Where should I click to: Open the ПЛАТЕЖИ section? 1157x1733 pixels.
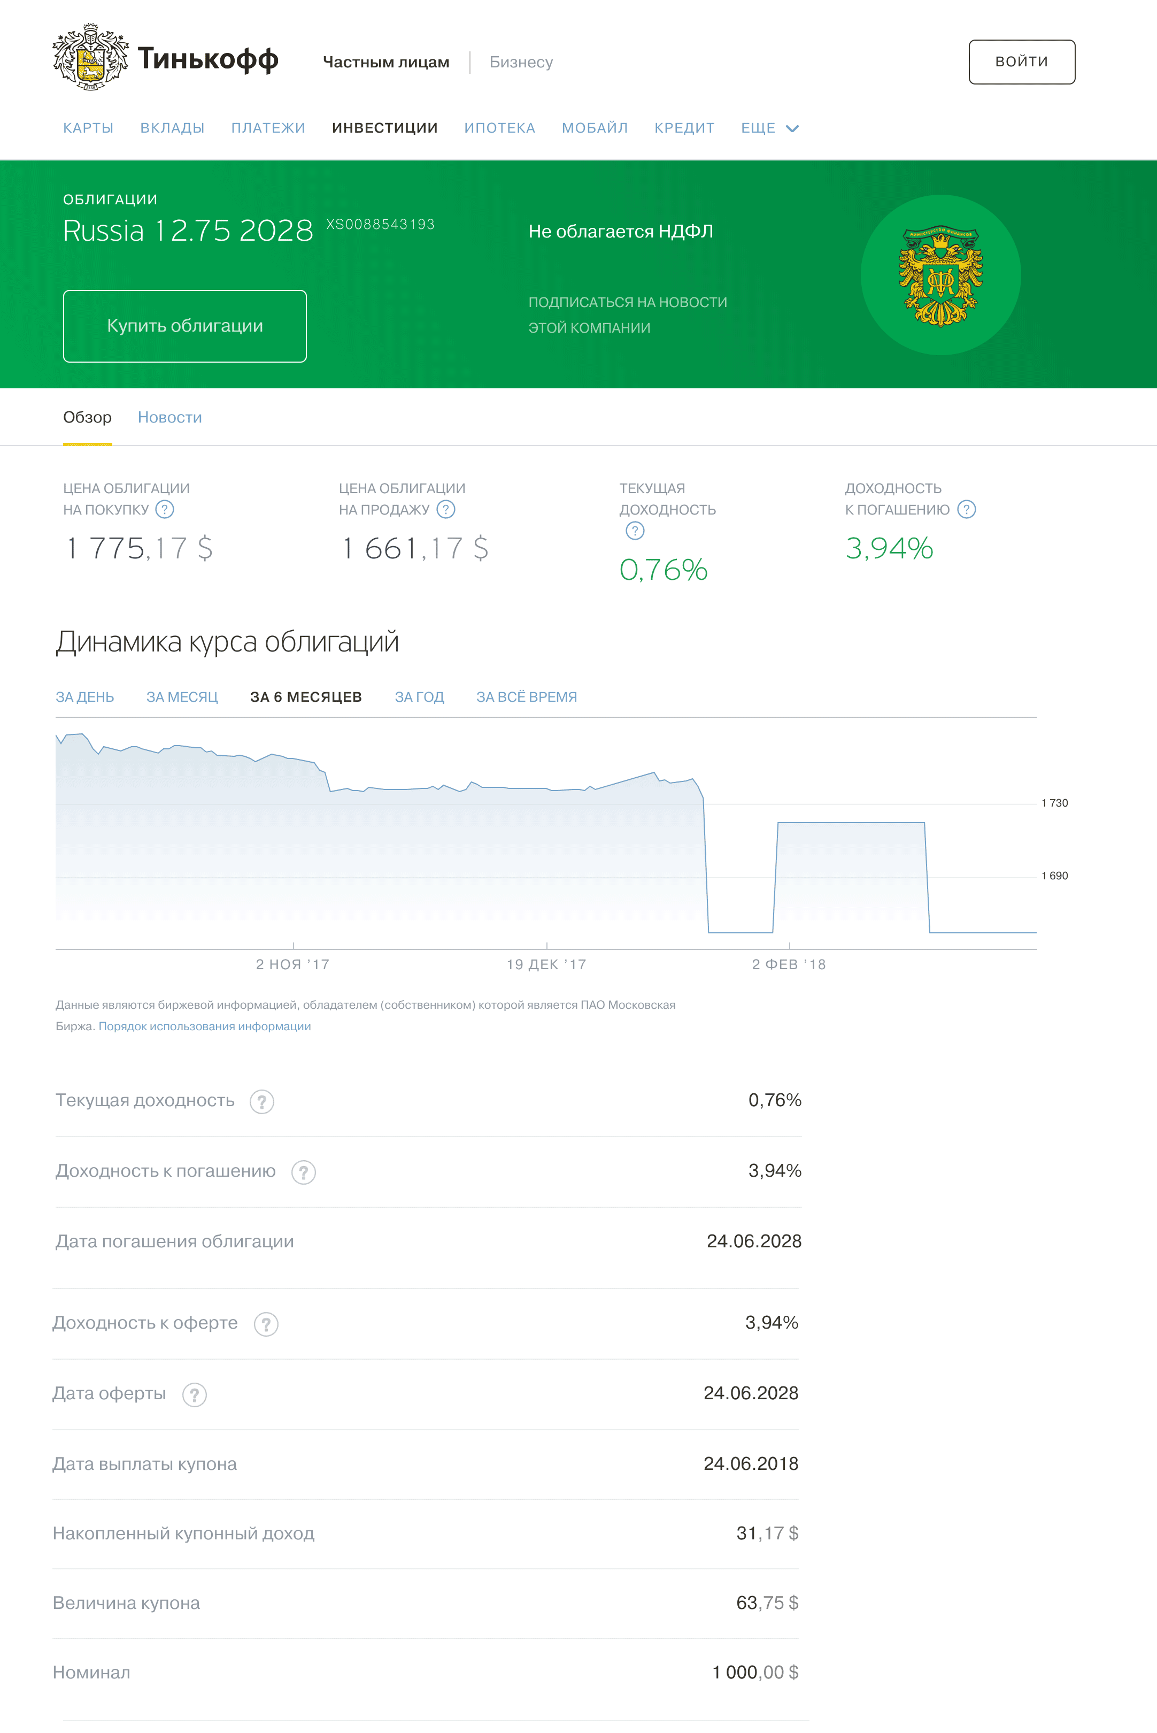point(268,128)
